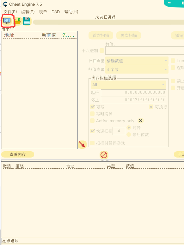Click the 查看内存 button
Viewport: 184px width, 245px height.
tap(18, 154)
